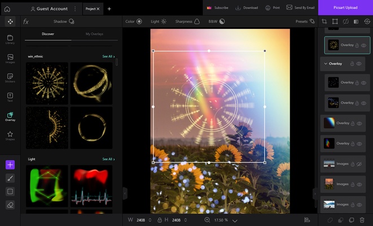Send the design by email
Screen dimensions: 373x226
[x=300, y=7]
